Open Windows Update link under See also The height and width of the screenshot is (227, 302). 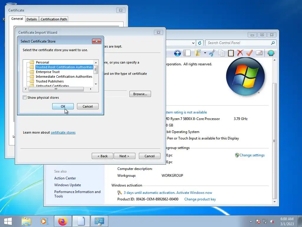coord(68,185)
